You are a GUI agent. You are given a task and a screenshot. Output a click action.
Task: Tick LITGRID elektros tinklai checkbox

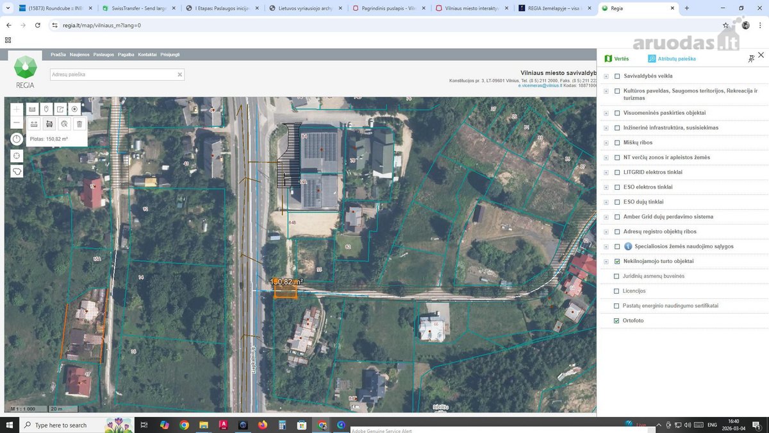(x=617, y=173)
